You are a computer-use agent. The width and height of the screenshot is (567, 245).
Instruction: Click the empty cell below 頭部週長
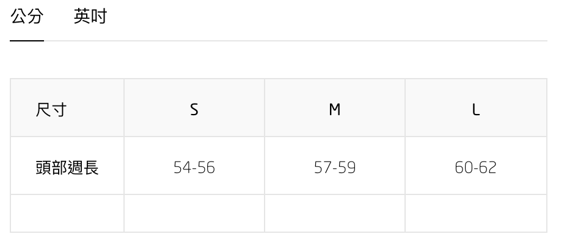pyautogui.click(x=67, y=213)
